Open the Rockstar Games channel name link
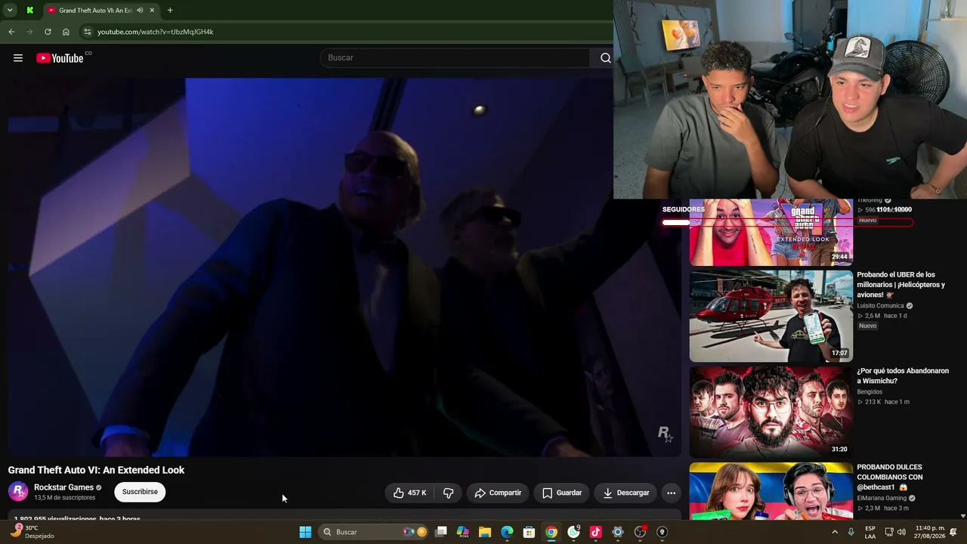This screenshot has width=967, height=544. click(x=63, y=487)
